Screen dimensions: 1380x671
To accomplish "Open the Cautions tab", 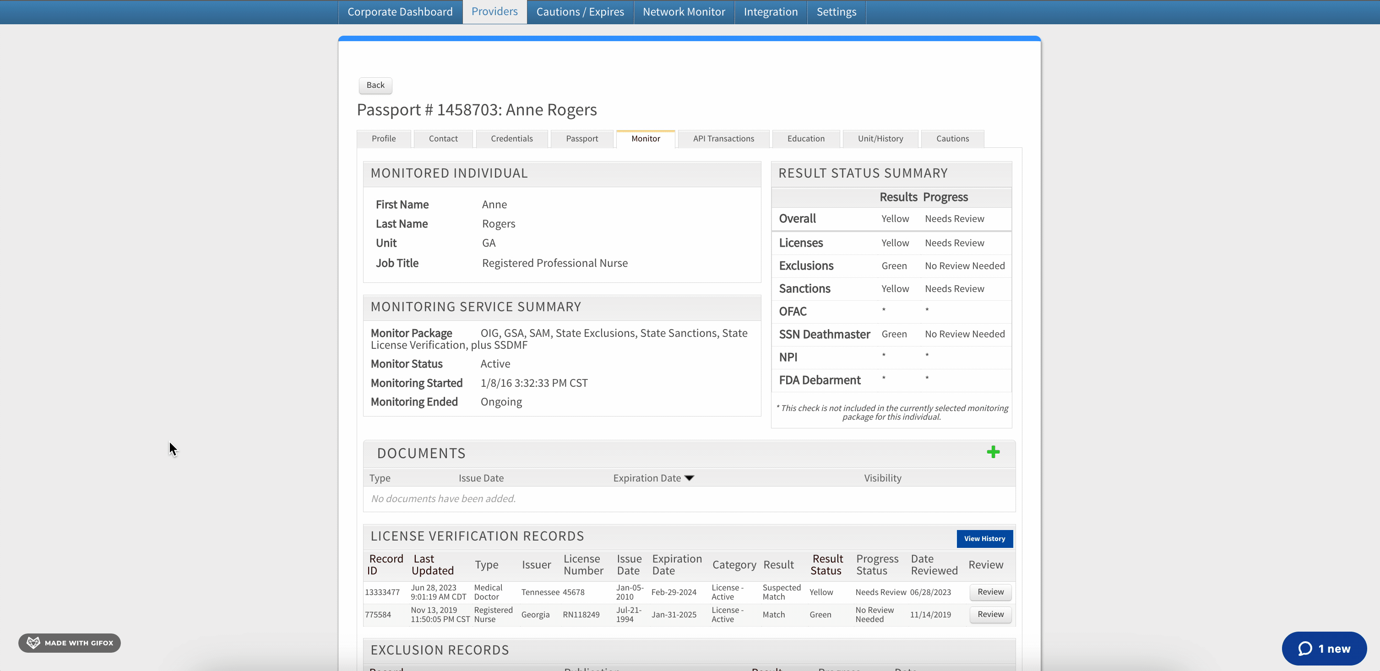I will coord(952,139).
